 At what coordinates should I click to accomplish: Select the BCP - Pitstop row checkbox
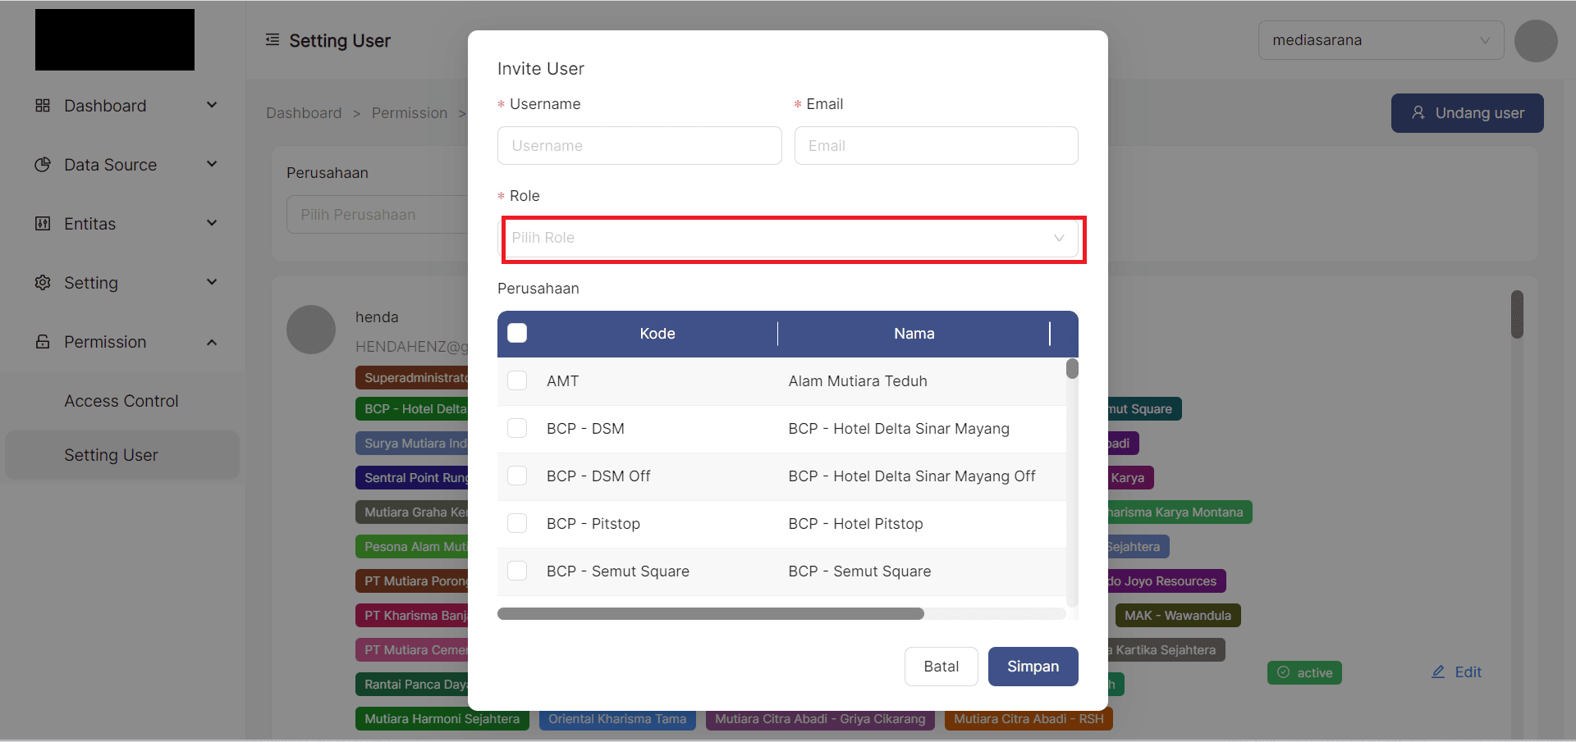517,523
